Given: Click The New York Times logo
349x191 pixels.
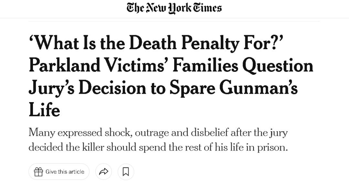Looking at the screenshot, I should tap(174, 8).
